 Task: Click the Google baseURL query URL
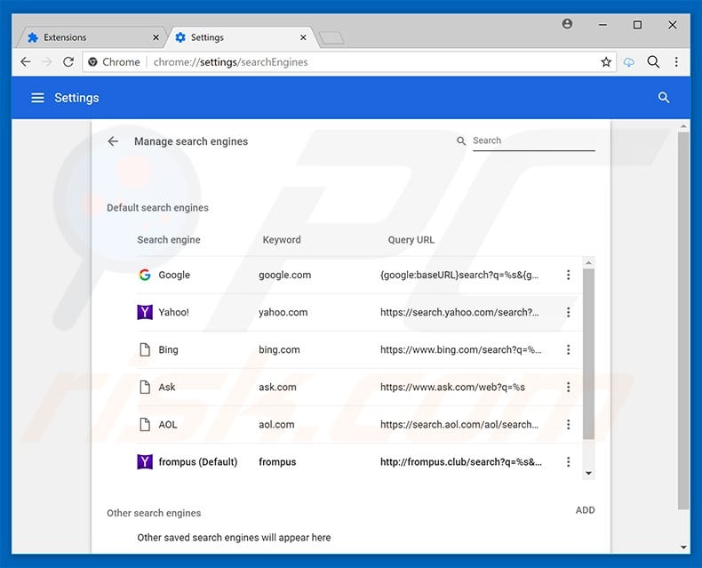click(x=459, y=275)
